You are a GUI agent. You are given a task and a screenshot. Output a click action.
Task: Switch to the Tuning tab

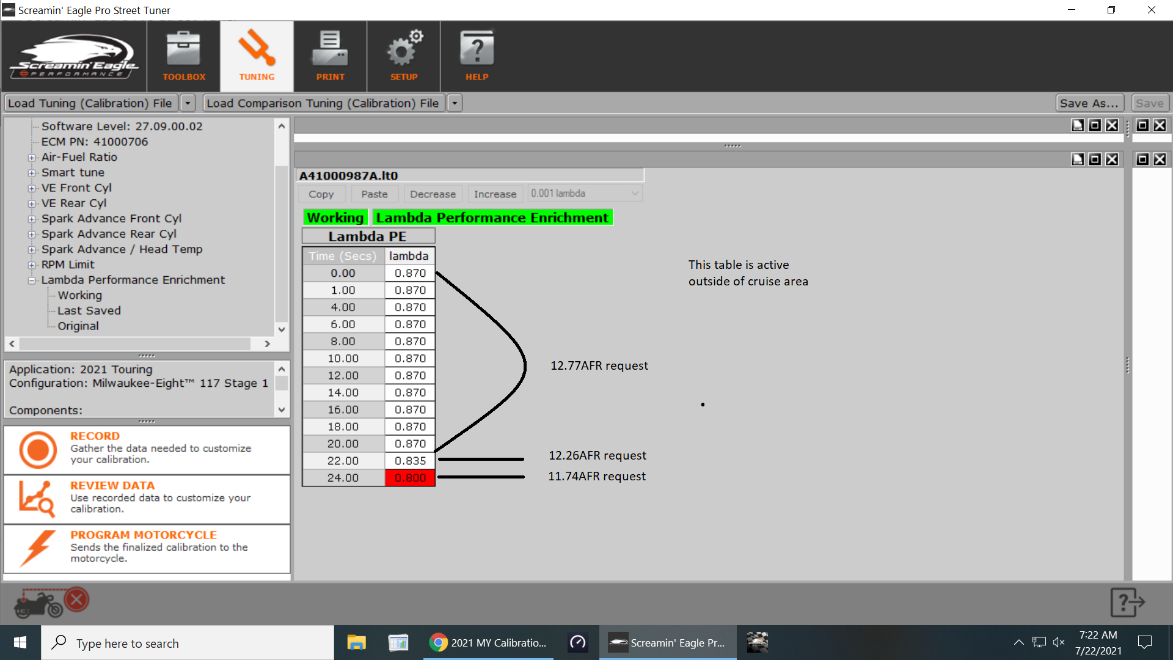(x=257, y=56)
